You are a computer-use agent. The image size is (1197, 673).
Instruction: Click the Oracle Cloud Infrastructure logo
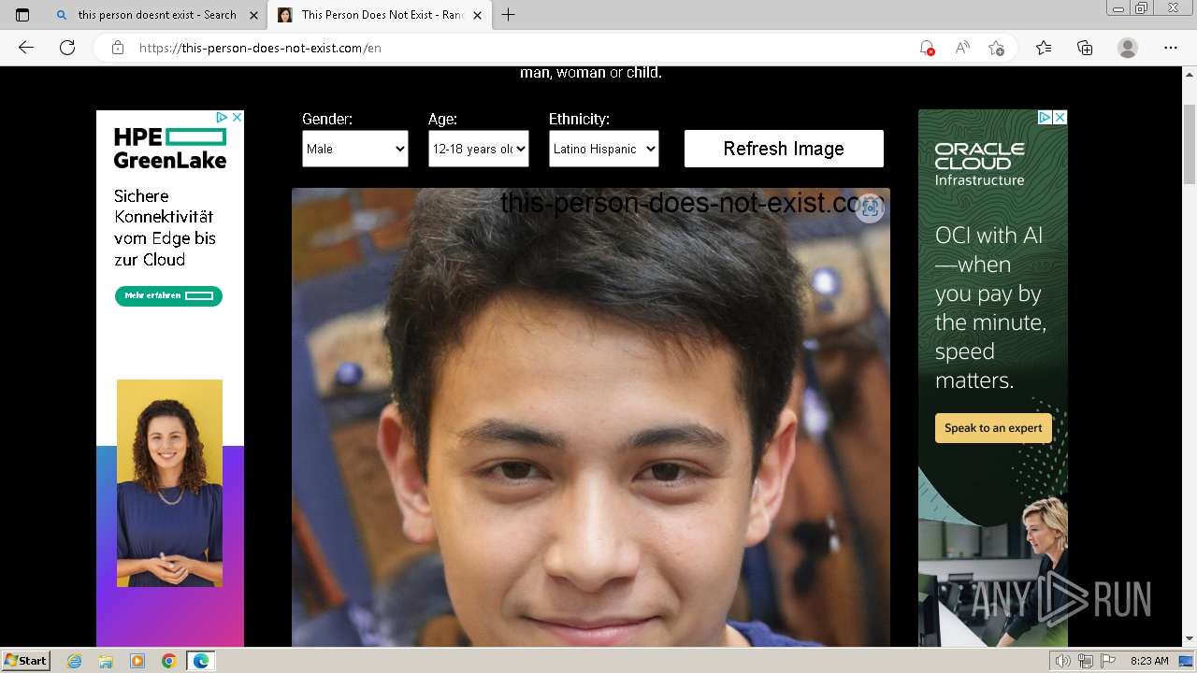(x=979, y=165)
